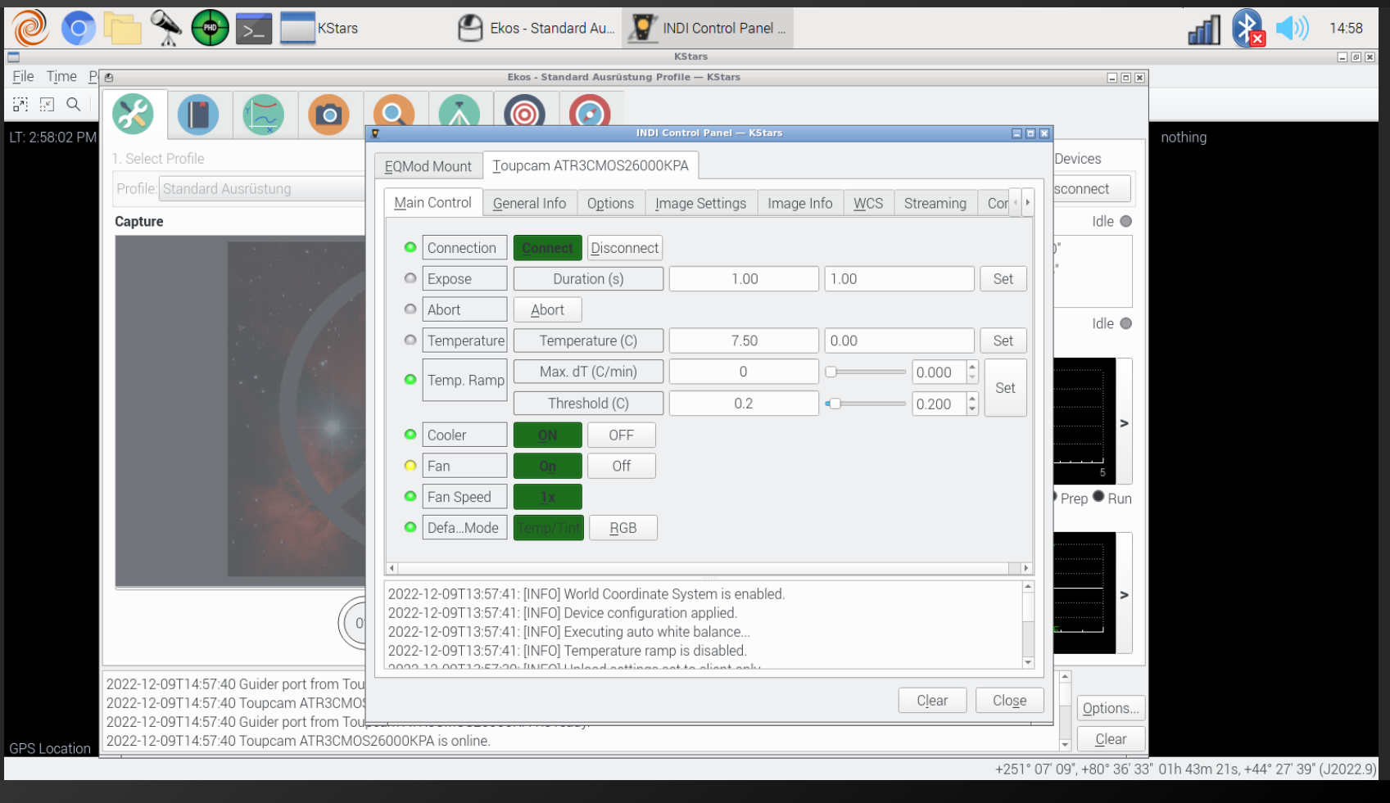Switch the Fan On

[x=547, y=466]
